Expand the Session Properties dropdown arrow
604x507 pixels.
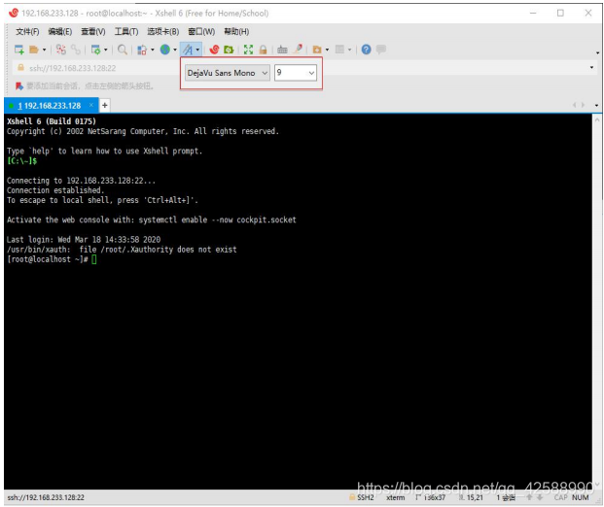[106, 50]
